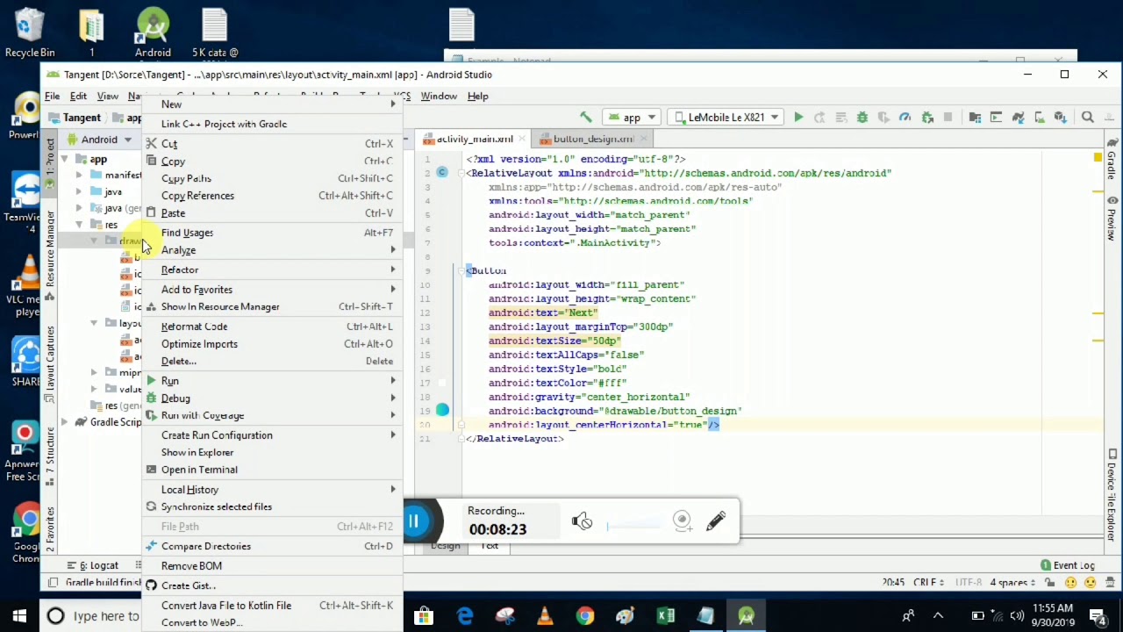
Task: Collapse the res folder node
Action: pos(79,225)
